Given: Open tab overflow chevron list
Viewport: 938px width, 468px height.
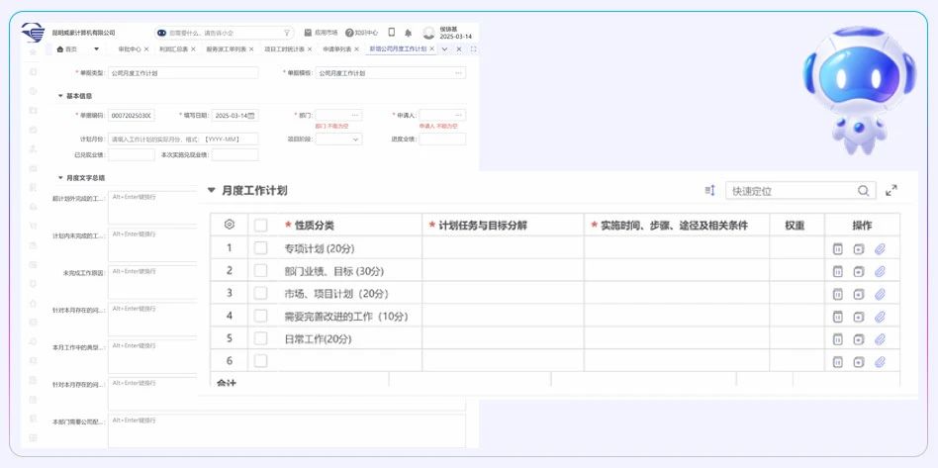Looking at the screenshot, I should [x=444, y=49].
